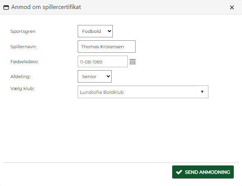
Task: Click the chevron on the Senior select
Action: [108, 77]
